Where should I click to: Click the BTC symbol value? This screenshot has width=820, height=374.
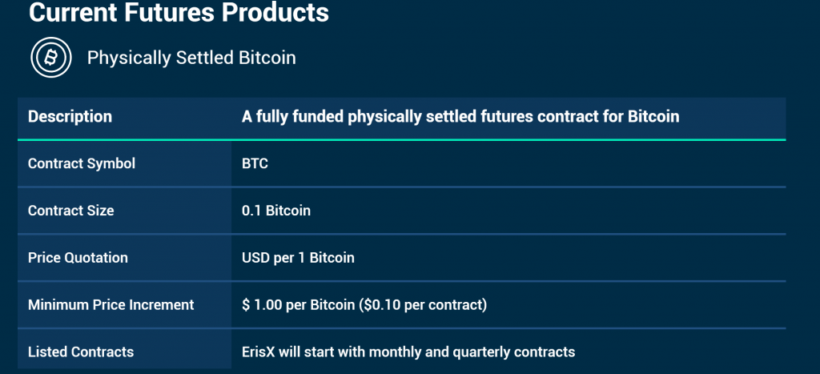(255, 163)
